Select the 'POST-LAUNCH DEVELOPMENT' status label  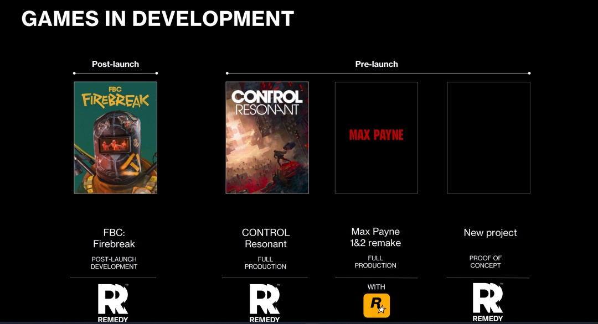tap(114, 263)
